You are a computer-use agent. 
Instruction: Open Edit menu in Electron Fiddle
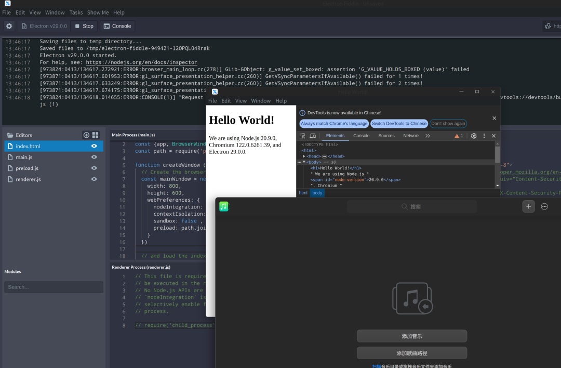(20, 12)
